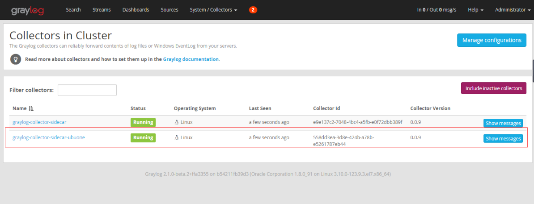Image resolution: width=534 pixels, height=204 pixels.
Task: Click Include inactive collectors button
Action: click(x=493, y=88)
